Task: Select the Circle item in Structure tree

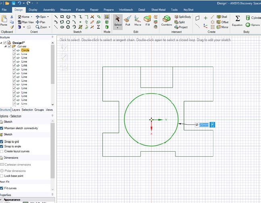Action: [25, 50]
